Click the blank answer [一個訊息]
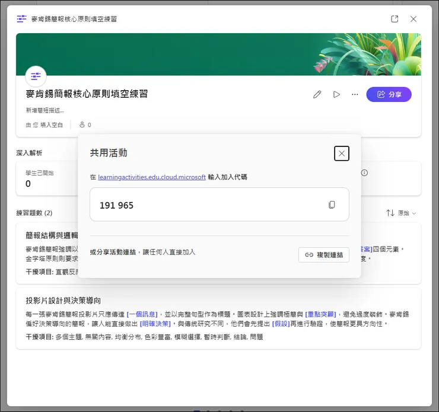 tap(142, 314)
